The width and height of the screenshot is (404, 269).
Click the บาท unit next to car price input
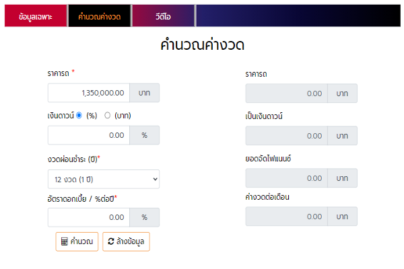pyautogui.click(x=144, y=93)
